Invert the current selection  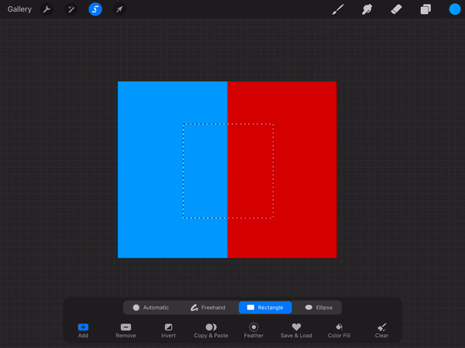pos(168,330)
